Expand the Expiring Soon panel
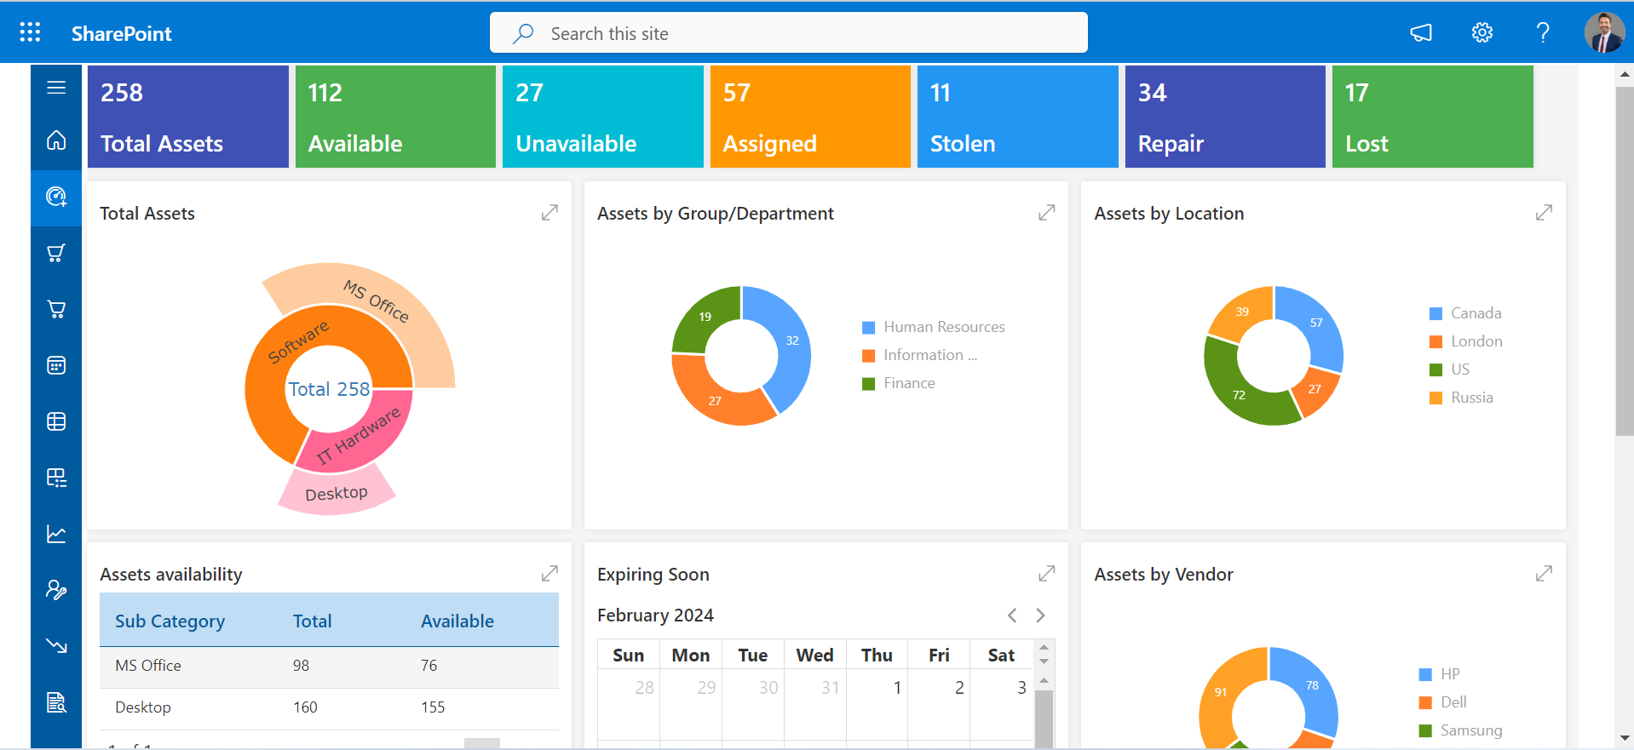The image size is (1634, 750). [1047, 573]
